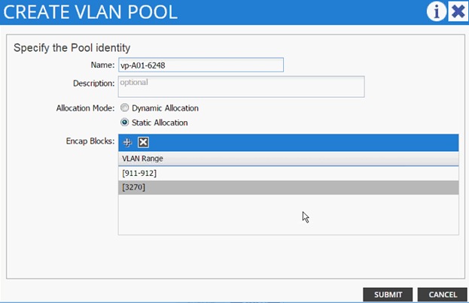Open the info help icon
Screen dimensions: 469x303
click(x=436, y=12)
